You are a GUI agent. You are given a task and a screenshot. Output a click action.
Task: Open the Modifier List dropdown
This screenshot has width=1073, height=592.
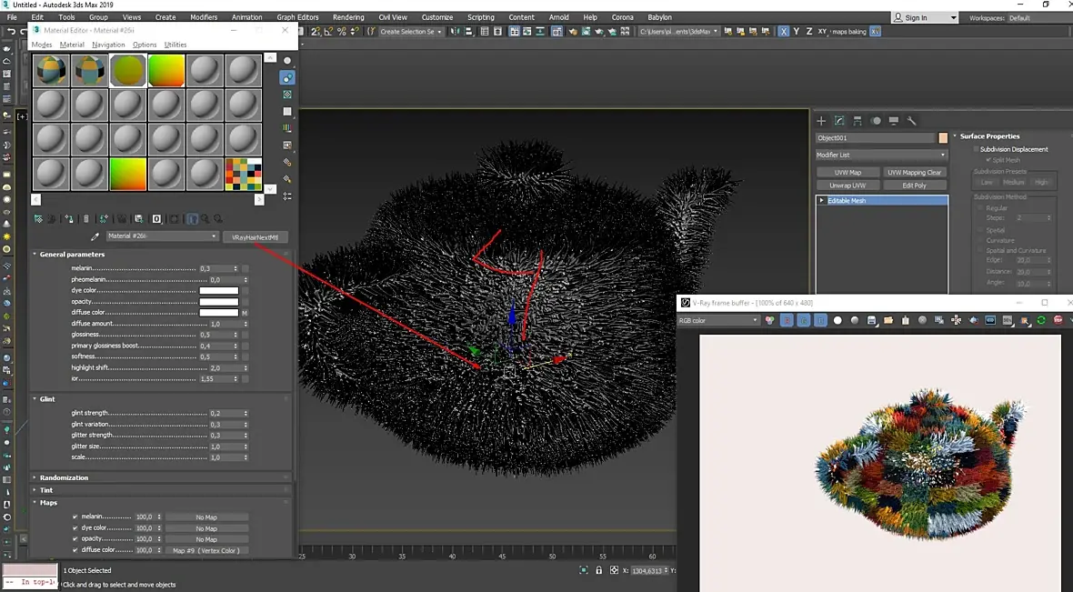click(881, 156)
